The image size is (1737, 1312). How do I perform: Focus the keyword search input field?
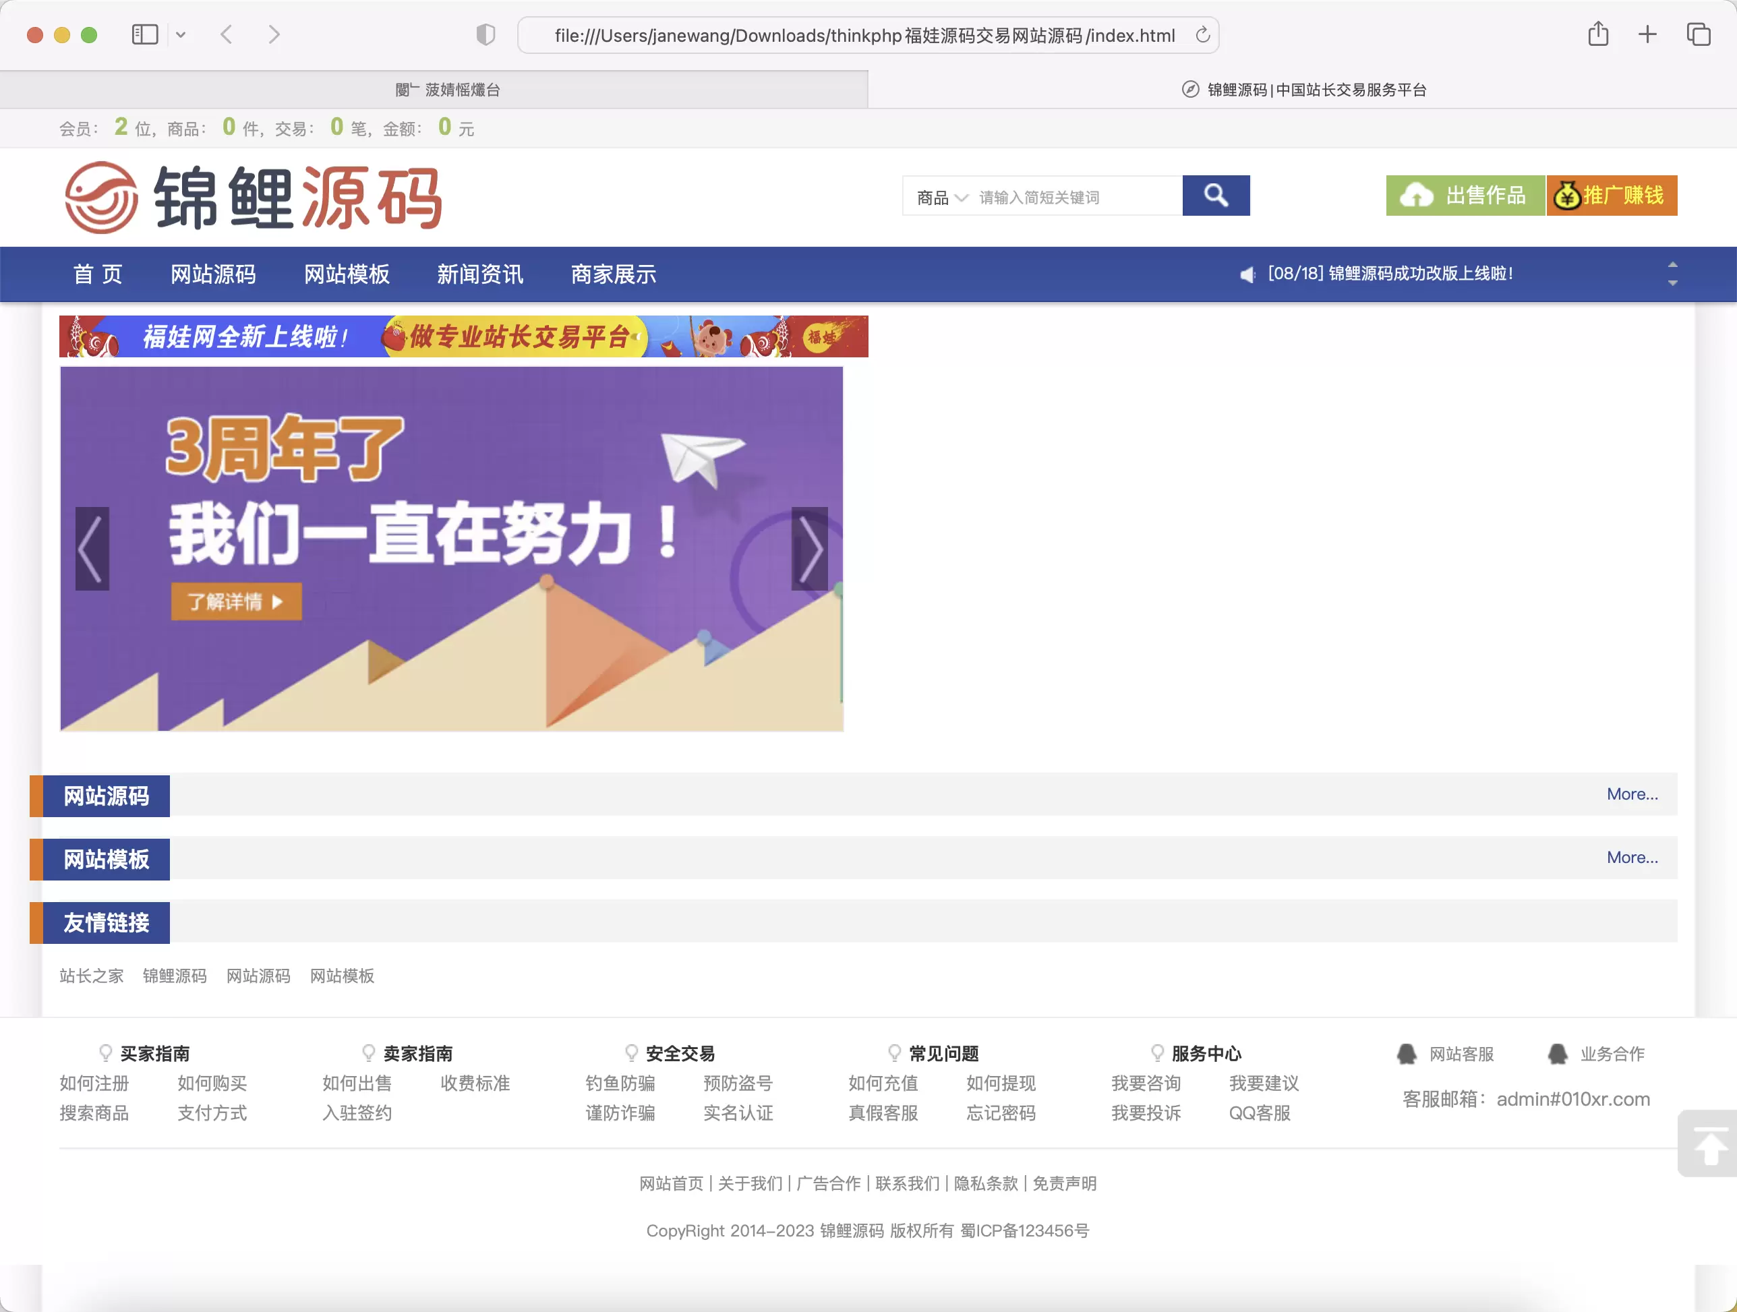click(1077, 197)
